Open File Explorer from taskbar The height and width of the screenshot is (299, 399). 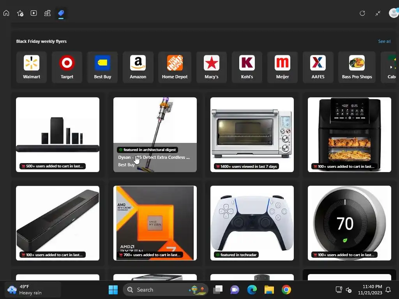(269, 290)
